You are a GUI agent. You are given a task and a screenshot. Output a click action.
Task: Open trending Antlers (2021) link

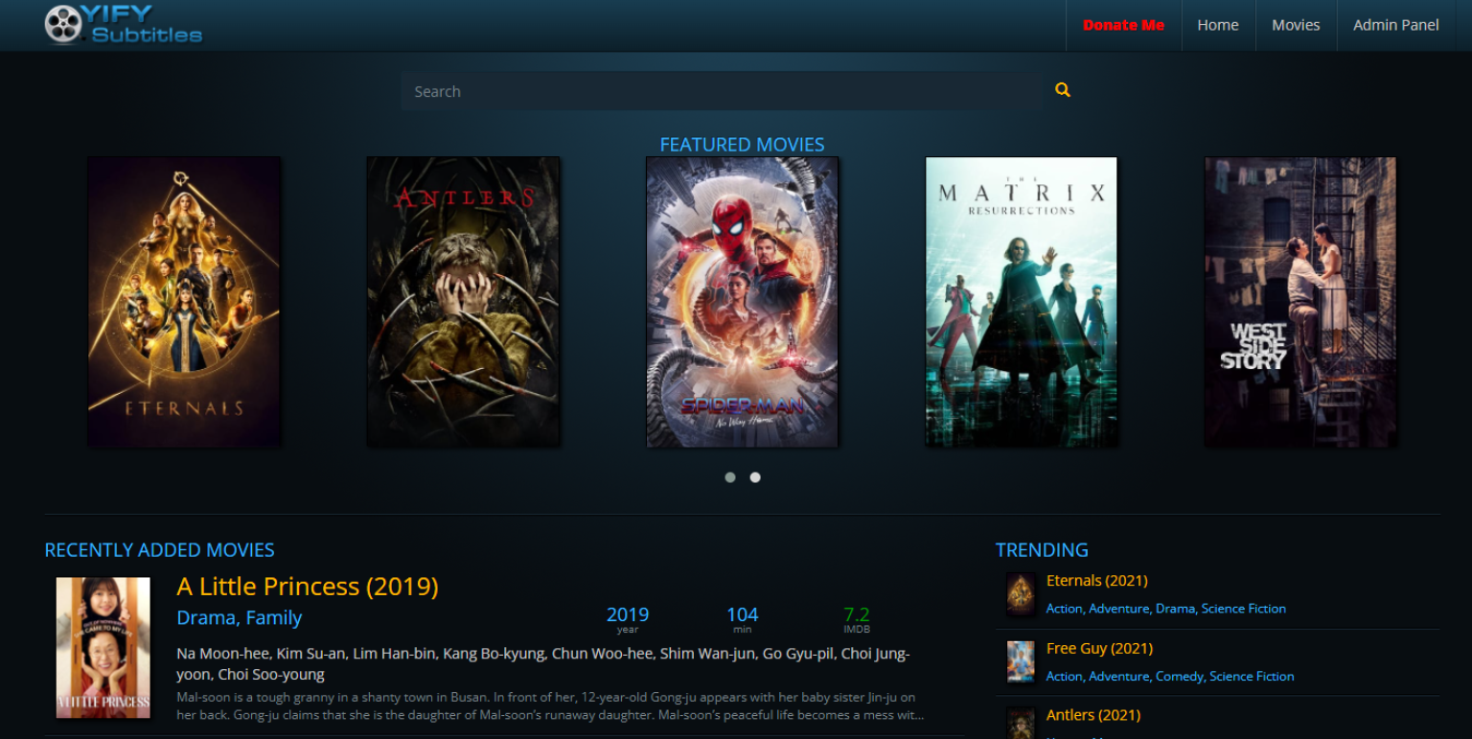(1093, 715)
